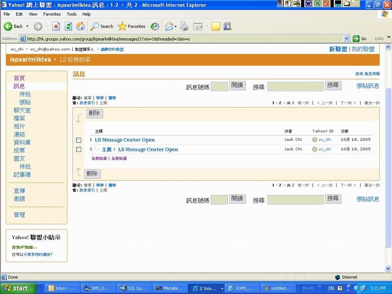The width and height of the screenshot is (392, 294).
Task: Click the help question-mark tray icon
Action: tap(340, 288)
